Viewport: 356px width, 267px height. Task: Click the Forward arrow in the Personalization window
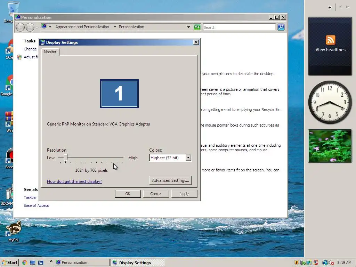tap(30, 27)
